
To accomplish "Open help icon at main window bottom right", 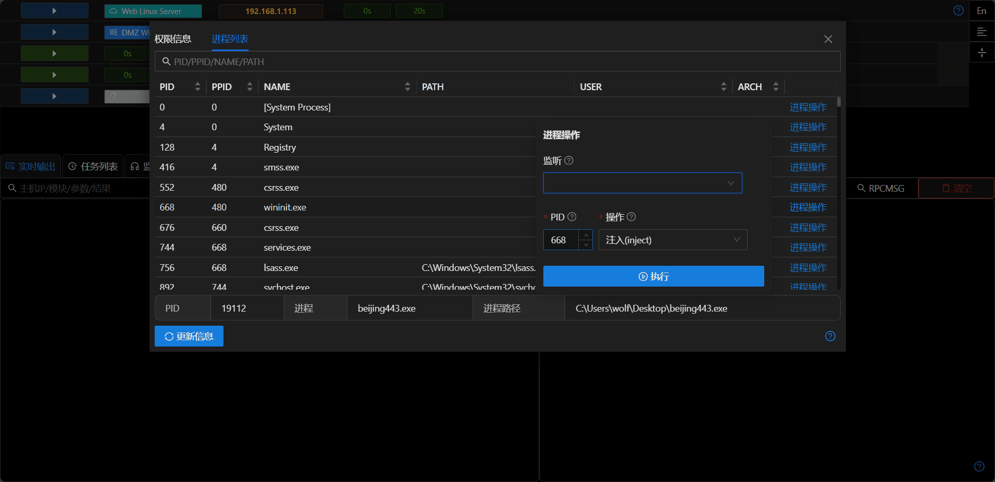I will pyautogui.click(x=979, y=466).
